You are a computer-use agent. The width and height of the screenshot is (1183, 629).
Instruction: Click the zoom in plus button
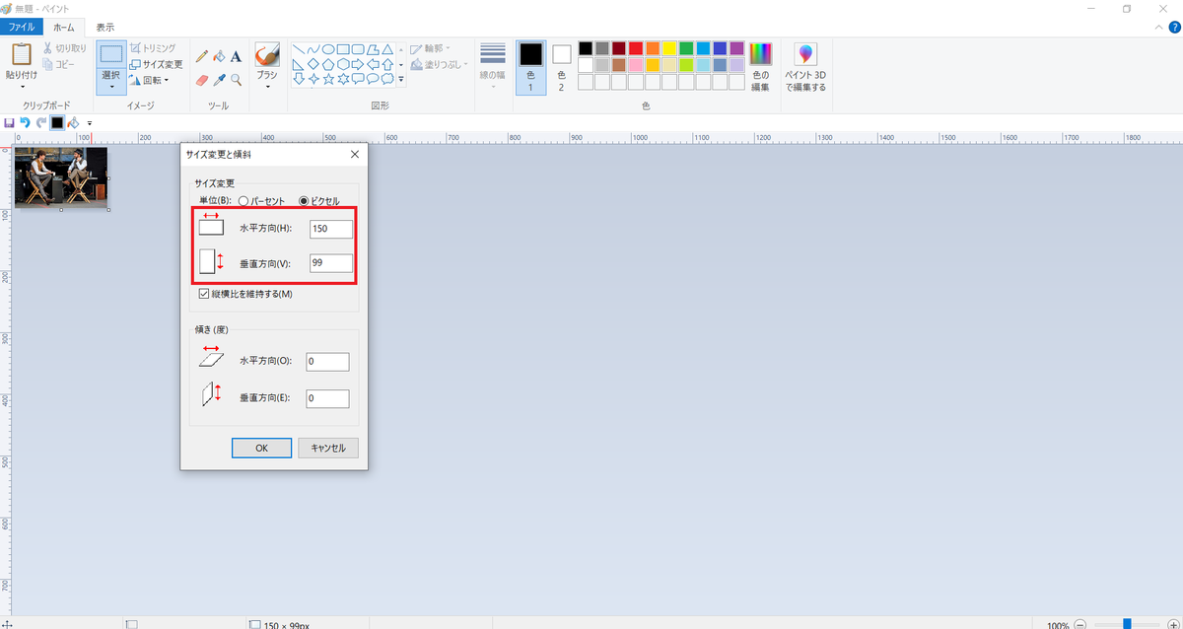1173,624
